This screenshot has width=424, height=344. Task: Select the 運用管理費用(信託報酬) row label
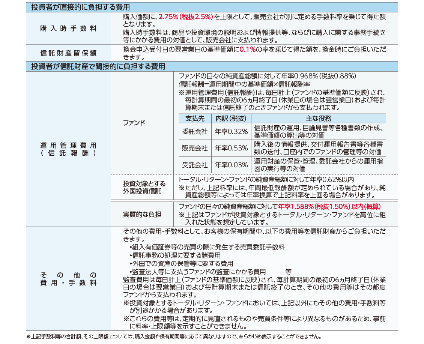tap(68, 149)
